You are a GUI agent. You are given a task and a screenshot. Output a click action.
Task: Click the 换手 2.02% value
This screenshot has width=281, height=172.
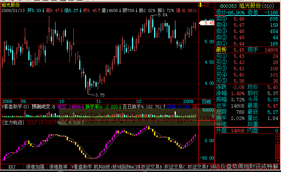pyautogui.click(x=238, y=118)
